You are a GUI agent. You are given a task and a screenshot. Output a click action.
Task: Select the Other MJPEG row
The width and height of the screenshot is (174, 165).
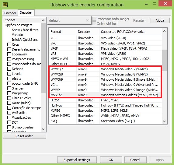coord(105,116)
